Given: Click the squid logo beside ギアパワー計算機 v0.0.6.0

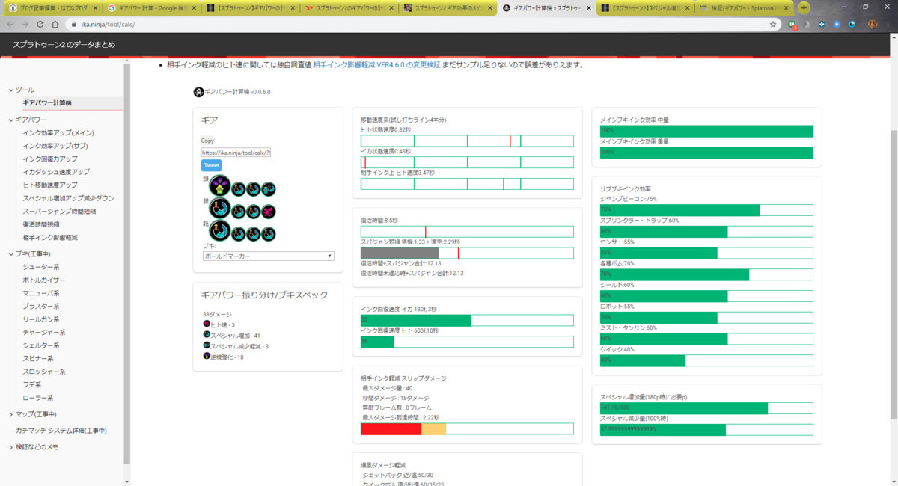Looking at the screenshot, I should tap(198, 92).
